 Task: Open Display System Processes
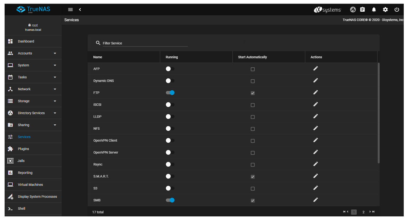click(33, 197)
